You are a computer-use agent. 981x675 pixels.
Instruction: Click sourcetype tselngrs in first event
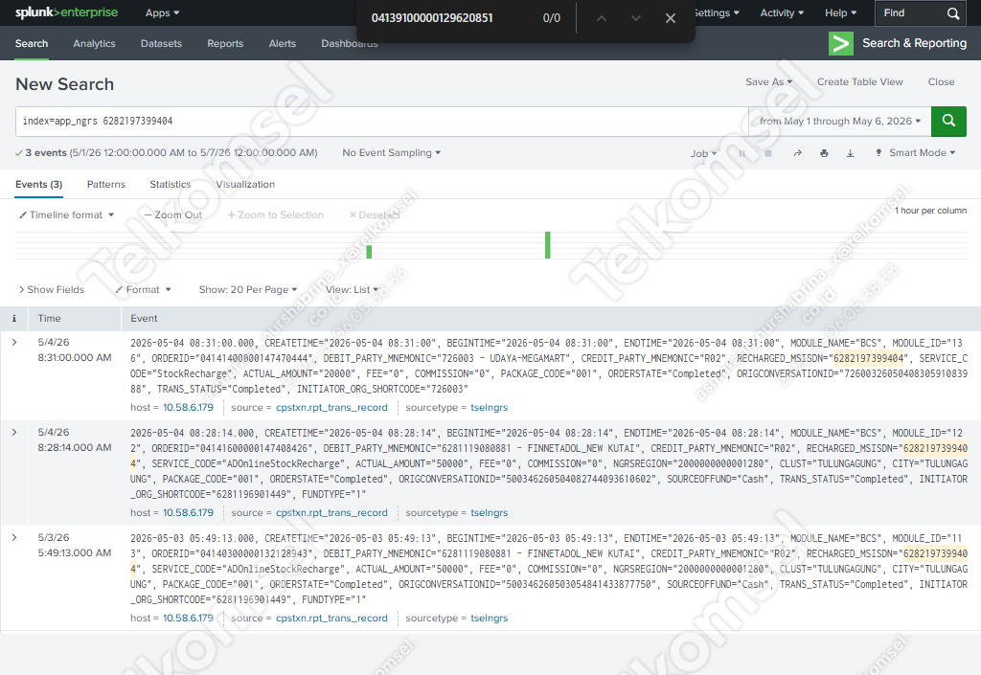click(490, 408)
